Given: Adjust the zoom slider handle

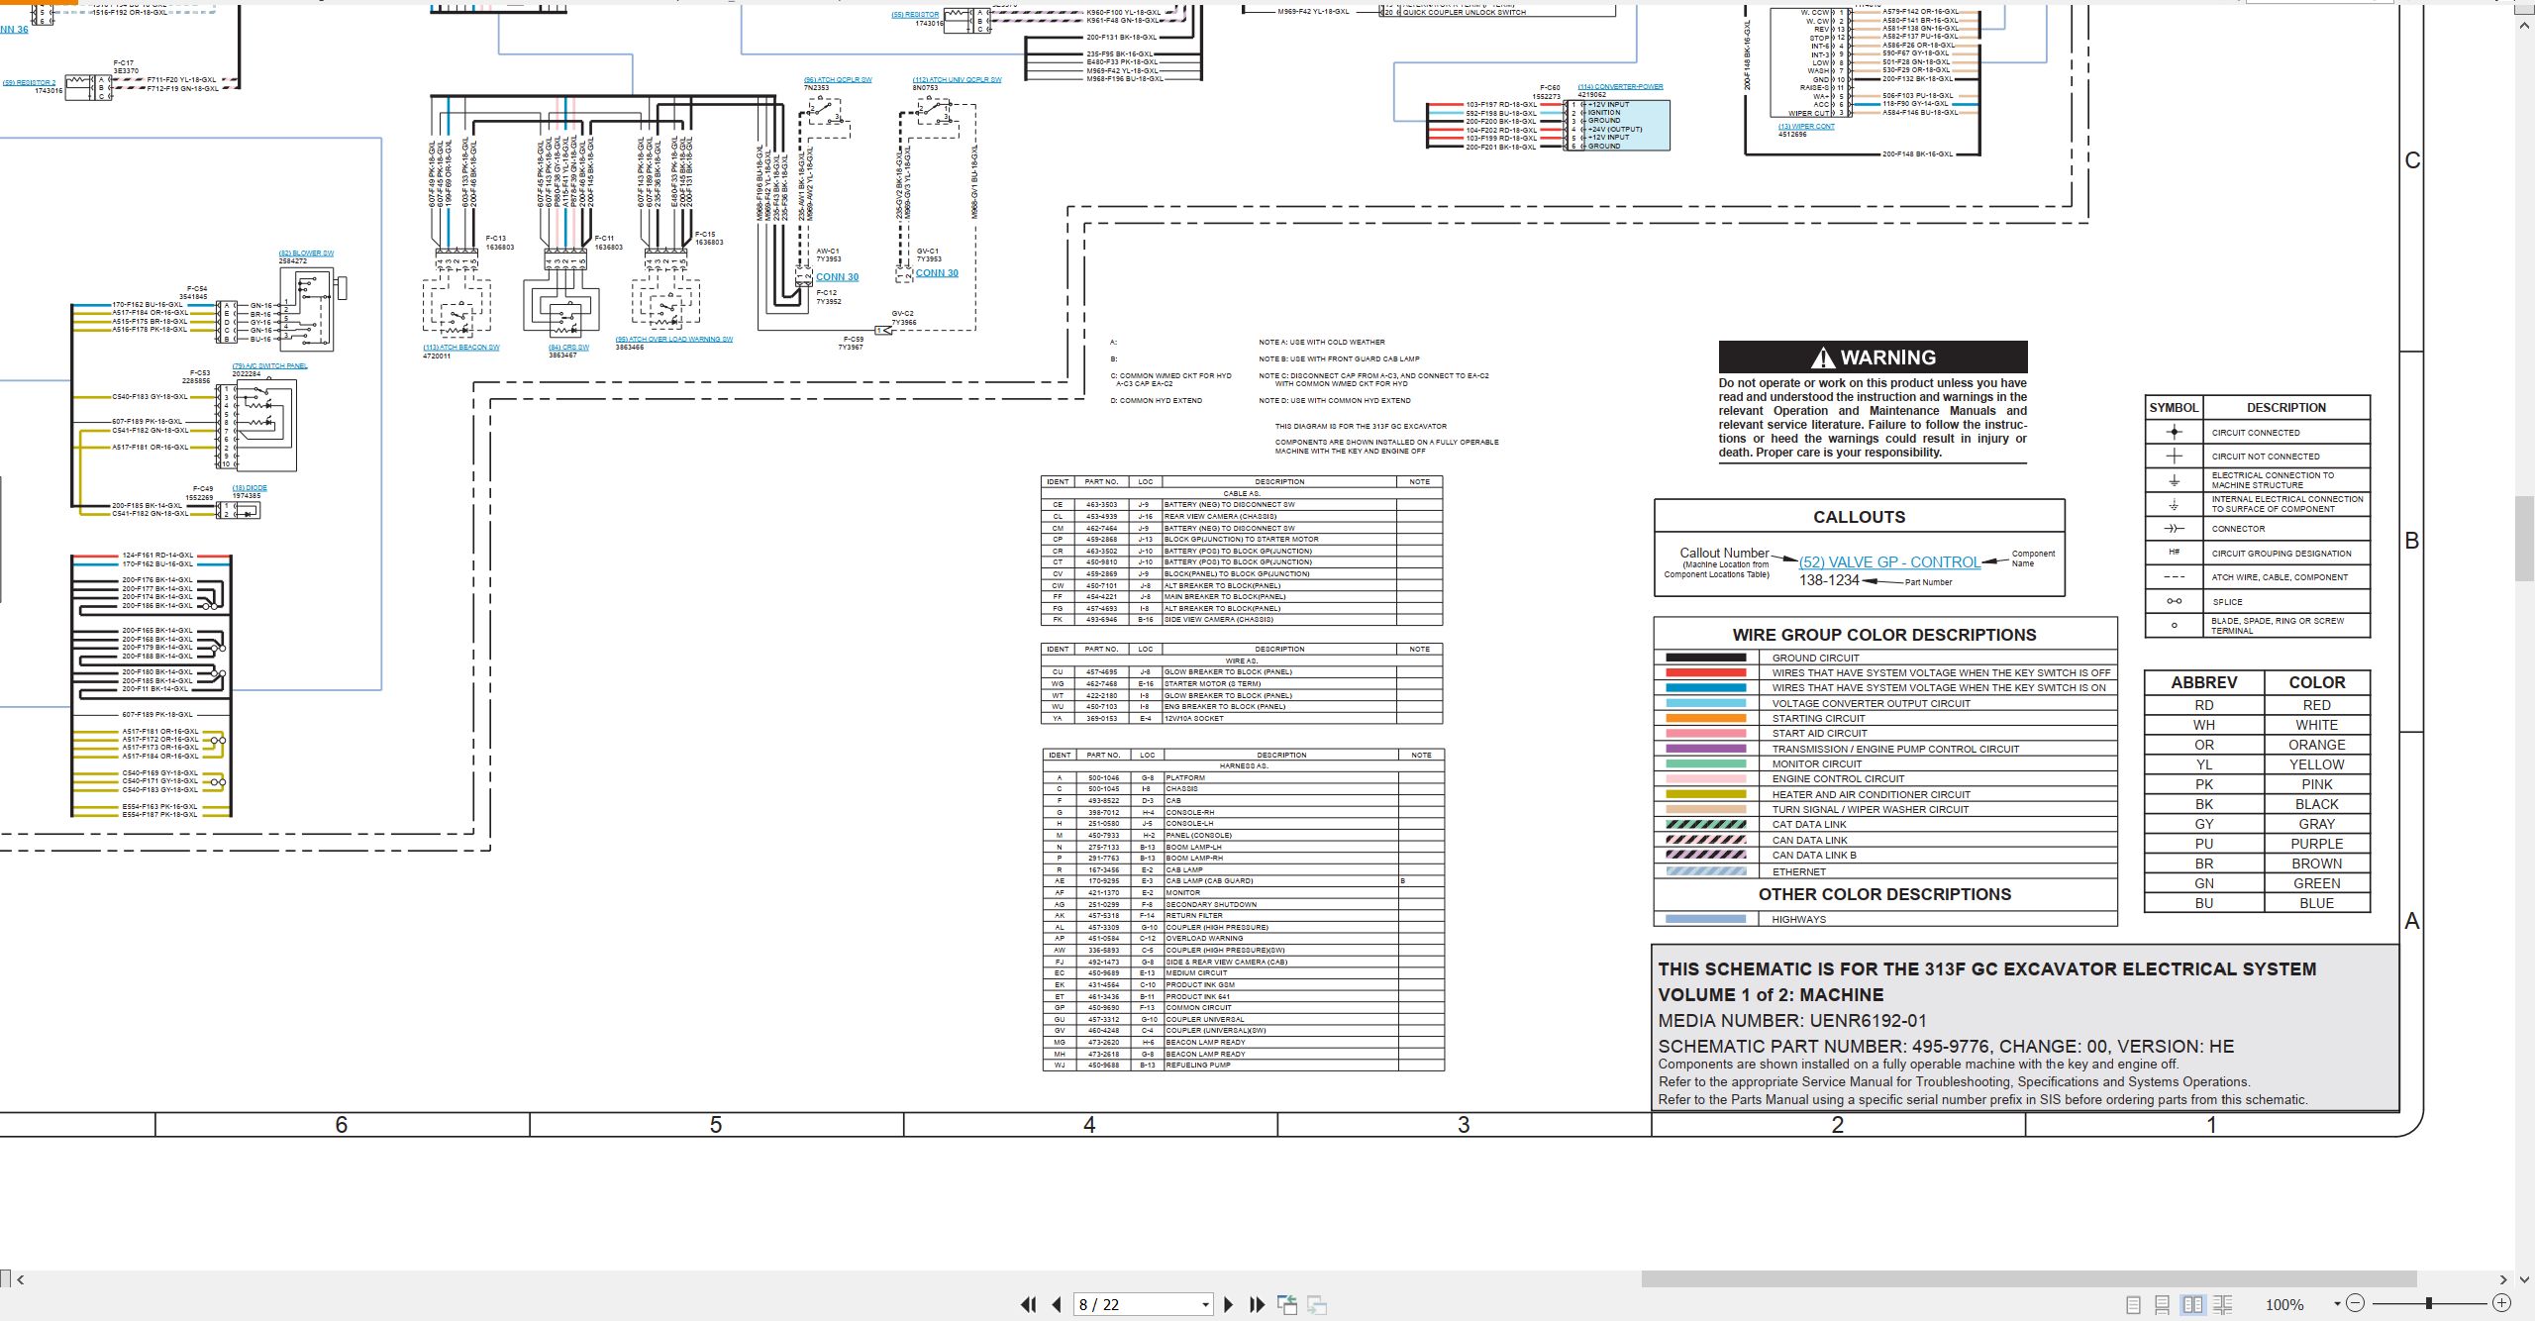Looking at the screenshot, I should point(2429,1303).
